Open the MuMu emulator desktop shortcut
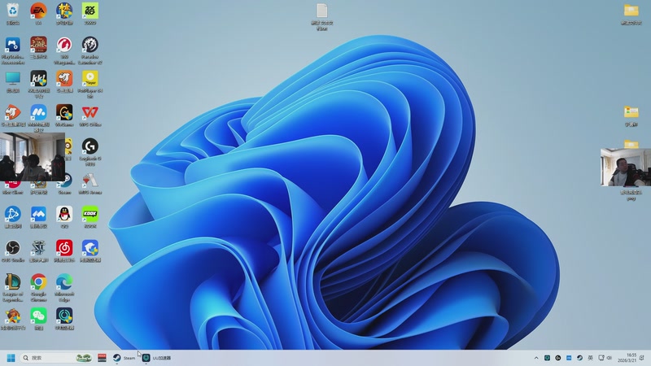The width and height of the screenshot is (651, 366). pos(38,118)
